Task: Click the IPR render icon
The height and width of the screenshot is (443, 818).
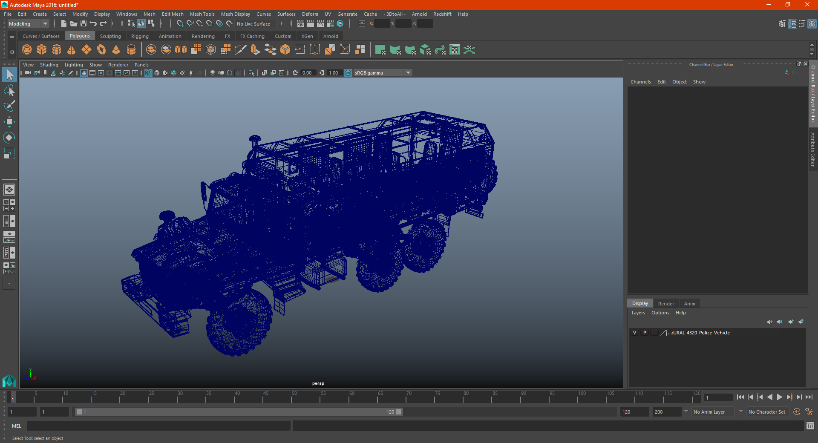Action: (320, 24)
